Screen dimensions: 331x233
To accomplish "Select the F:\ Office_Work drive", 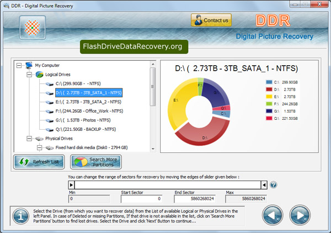I will click(89, 111).
